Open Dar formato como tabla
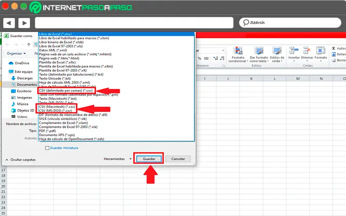346x216 pixels. [x=259, y=54]
